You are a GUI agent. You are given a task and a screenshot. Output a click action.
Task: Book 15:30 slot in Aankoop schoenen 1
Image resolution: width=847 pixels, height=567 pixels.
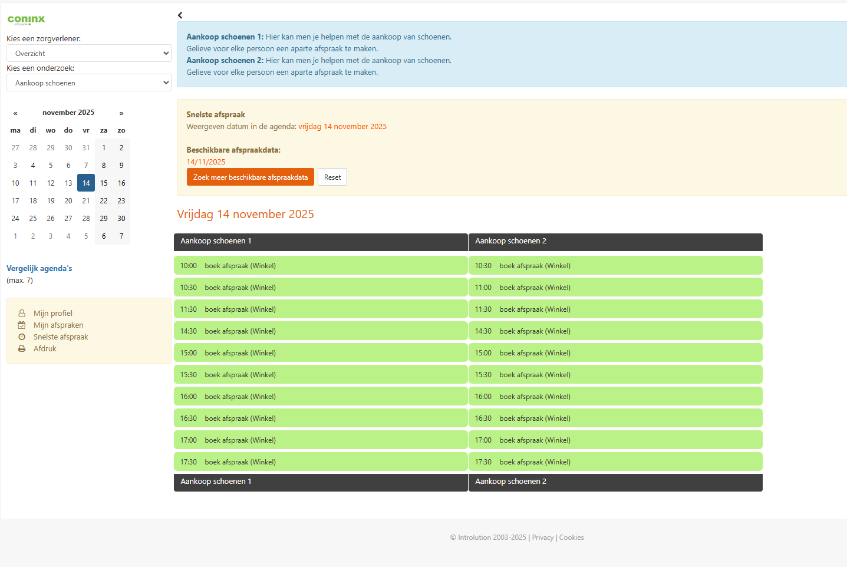click(321, 375)
